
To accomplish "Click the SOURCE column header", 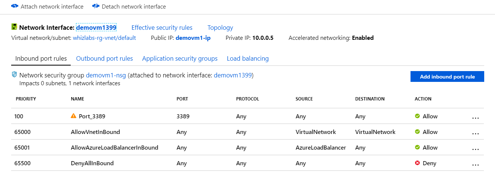I will [x=304, y=99].
